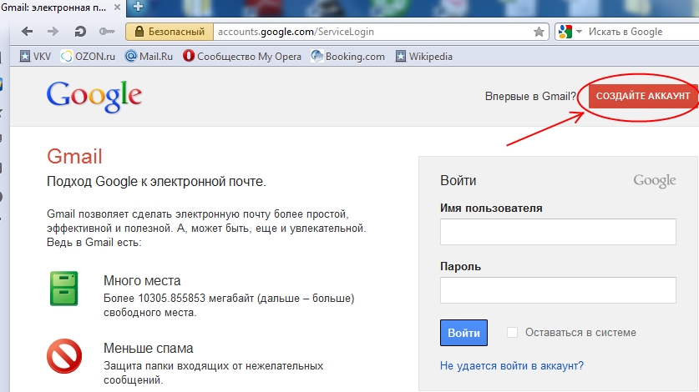Click the Много места heading
Screen dimensions: 699x392
point(142,280)
